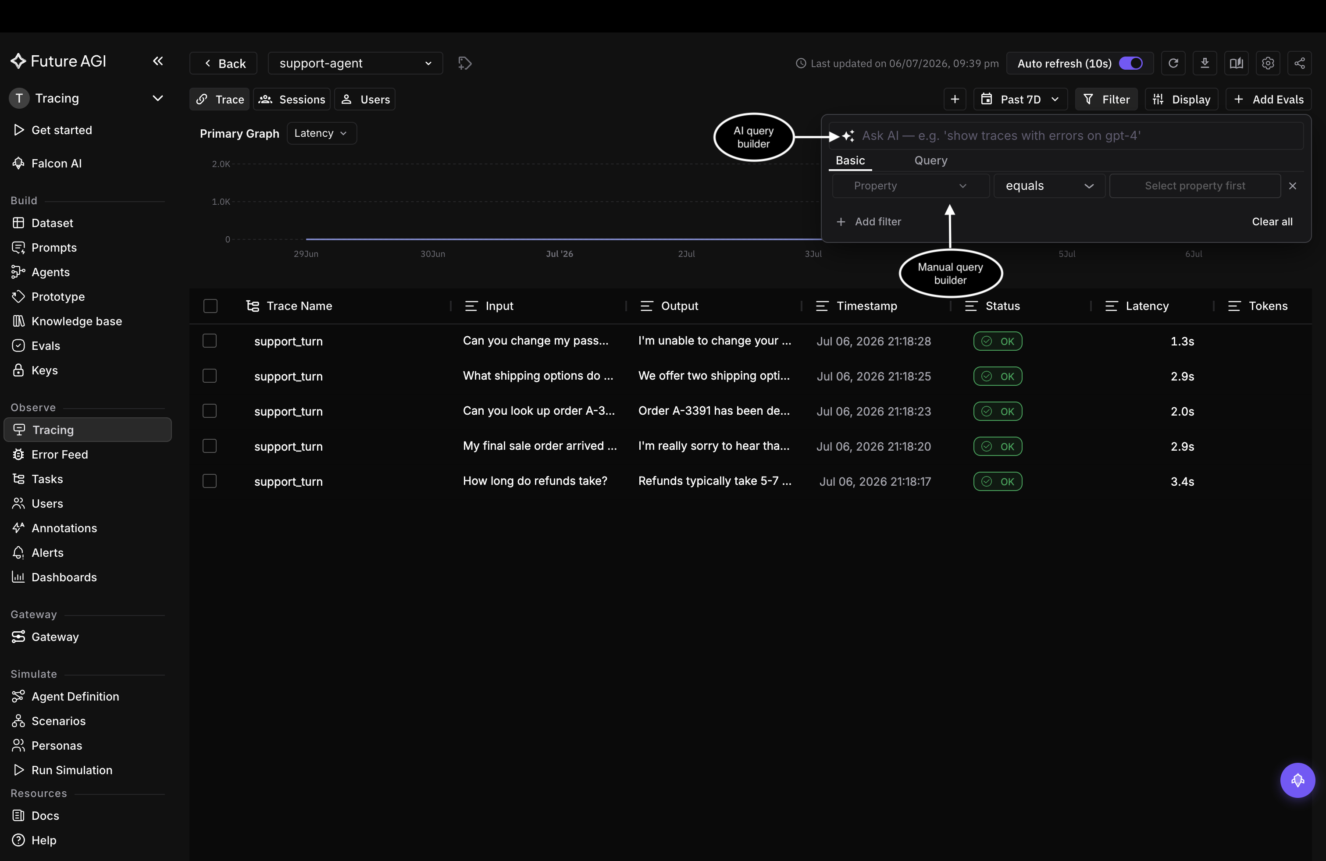The width and height of the screenshot is (1326, 861).
Task: Collapse the sidebar with double-chevron icon
Action: [x=158, y=60]
